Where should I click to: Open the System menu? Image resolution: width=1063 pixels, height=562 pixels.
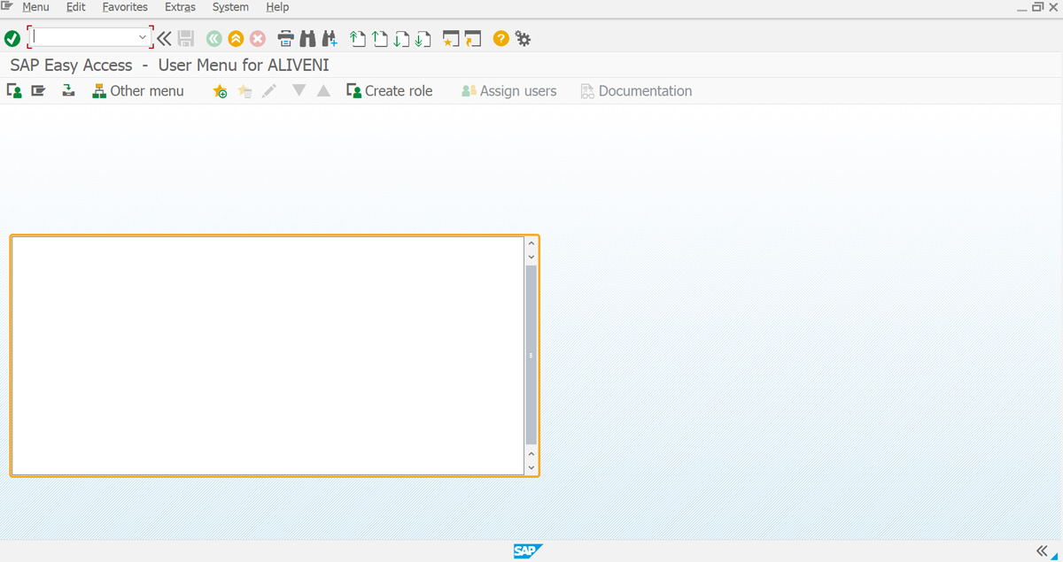click(x=230, y=7)
